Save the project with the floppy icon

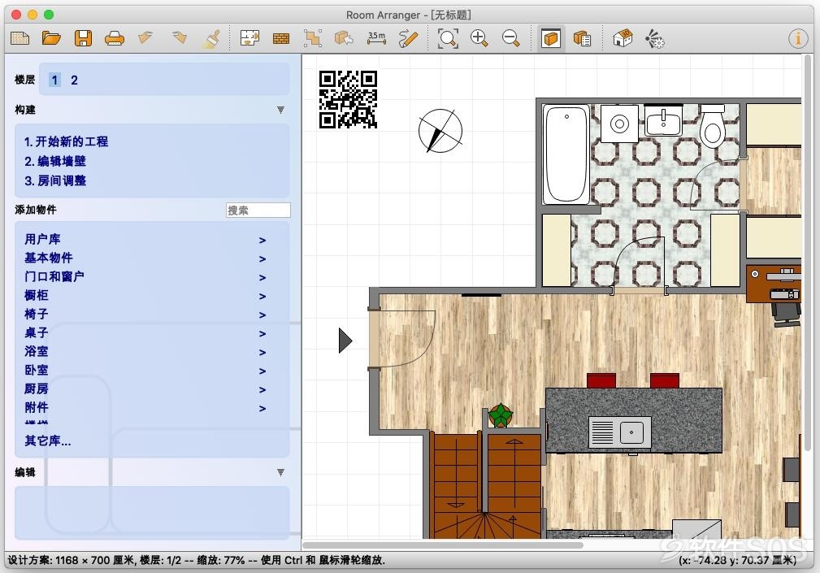[83, 38]
